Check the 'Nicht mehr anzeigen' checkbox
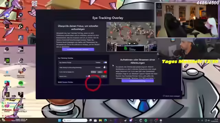 pyautogui.click(x=164, y=96)
